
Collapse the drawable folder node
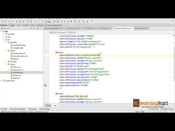(6, 42)
